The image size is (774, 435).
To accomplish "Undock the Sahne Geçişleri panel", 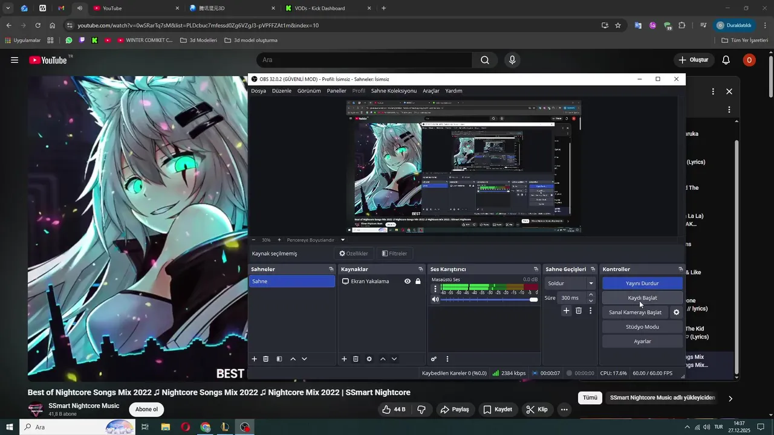I will (593, 269).
